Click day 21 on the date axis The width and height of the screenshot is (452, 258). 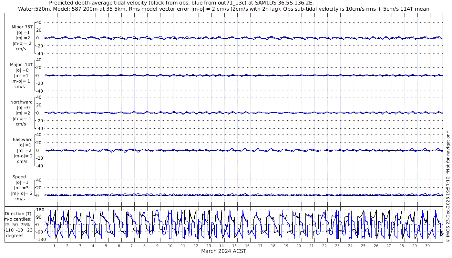coord(312,246)
